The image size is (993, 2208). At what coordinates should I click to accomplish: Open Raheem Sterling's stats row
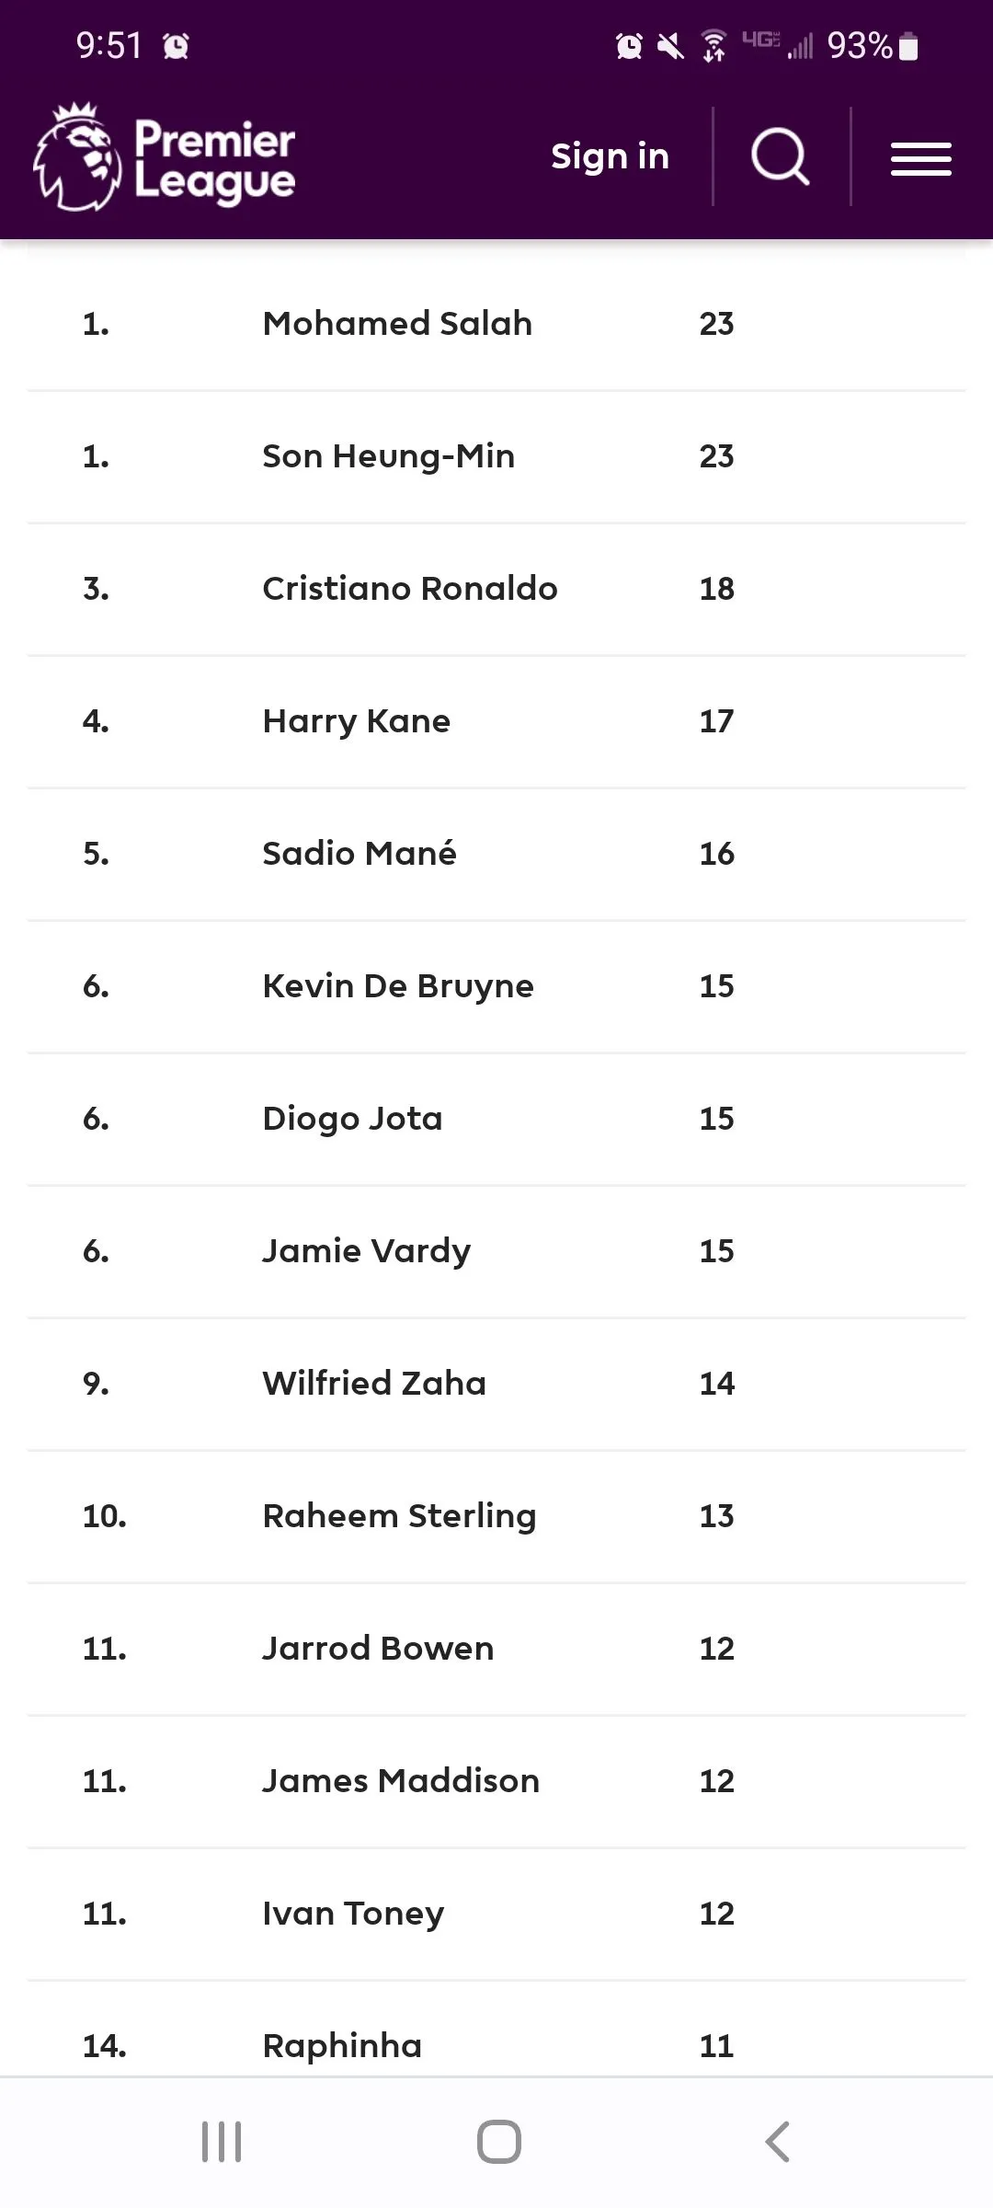coord(399,1516)
